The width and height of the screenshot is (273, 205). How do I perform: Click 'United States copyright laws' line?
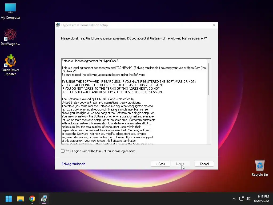click(101, 102)
